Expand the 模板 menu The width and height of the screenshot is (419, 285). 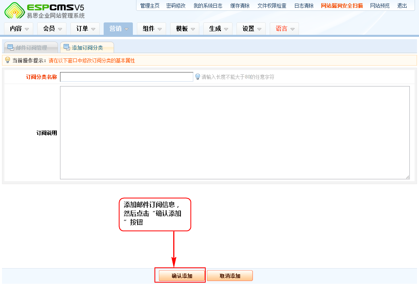pyautogui.click(x=184, y=28)
